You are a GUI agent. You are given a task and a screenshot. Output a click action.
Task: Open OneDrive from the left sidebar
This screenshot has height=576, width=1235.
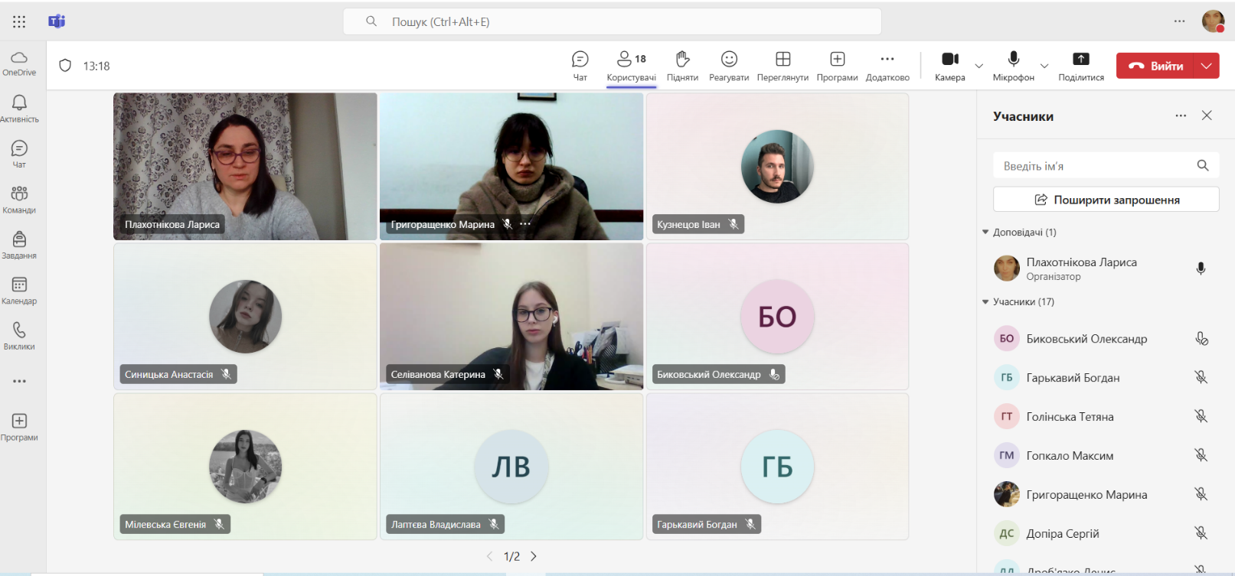pyautogui.click(x=19, y=63)
